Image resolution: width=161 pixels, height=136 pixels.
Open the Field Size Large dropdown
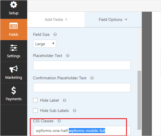click(x=45, y=44)
